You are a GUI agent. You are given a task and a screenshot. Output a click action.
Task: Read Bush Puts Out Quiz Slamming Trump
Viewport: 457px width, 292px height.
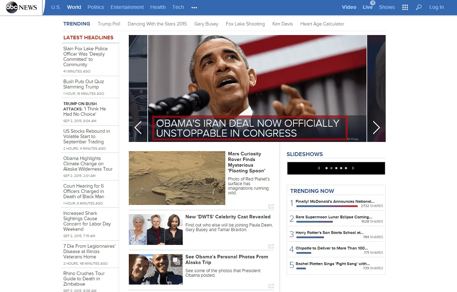(x=84, y=84)
